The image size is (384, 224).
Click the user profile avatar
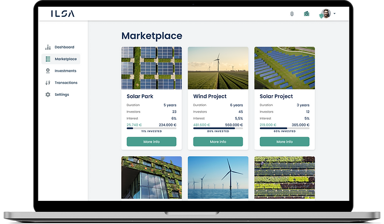pos(325,14)
